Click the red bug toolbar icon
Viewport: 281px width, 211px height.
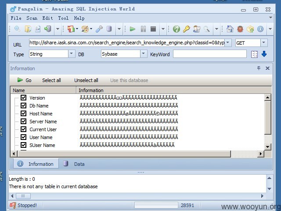click(x=240, y=29)
